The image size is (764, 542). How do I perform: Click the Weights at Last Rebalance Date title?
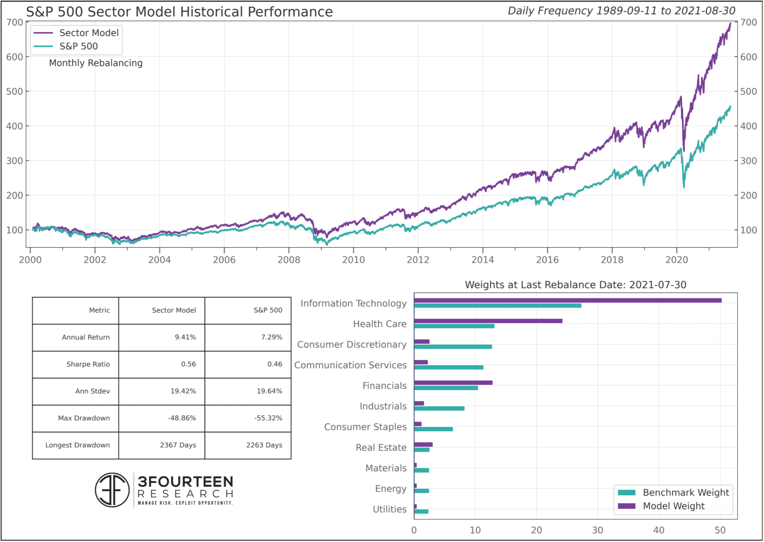pyautogui.click(x=575, y=285)
